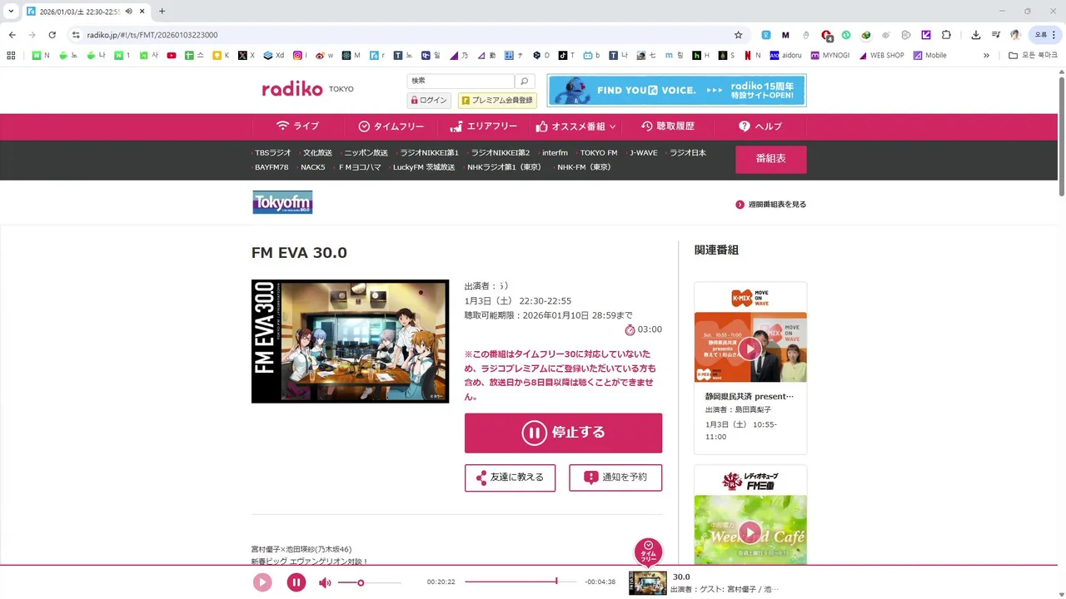This screenshot has width=1066, height=599.
Task: Select ラジオNIKKEI第1 station
Action: tap(429, 153)
